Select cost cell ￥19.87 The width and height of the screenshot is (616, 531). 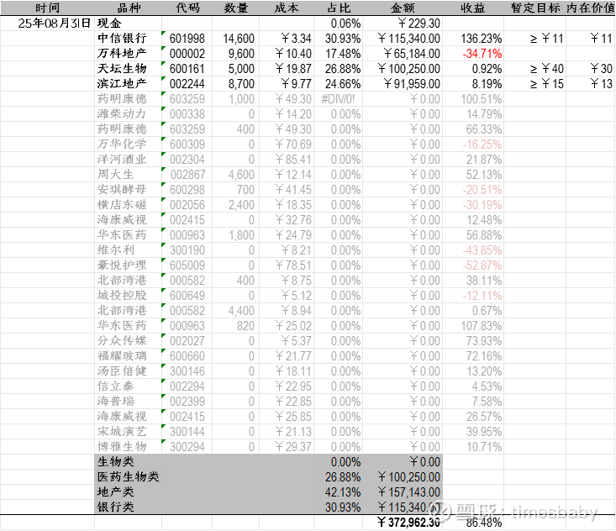click(287, 69)
